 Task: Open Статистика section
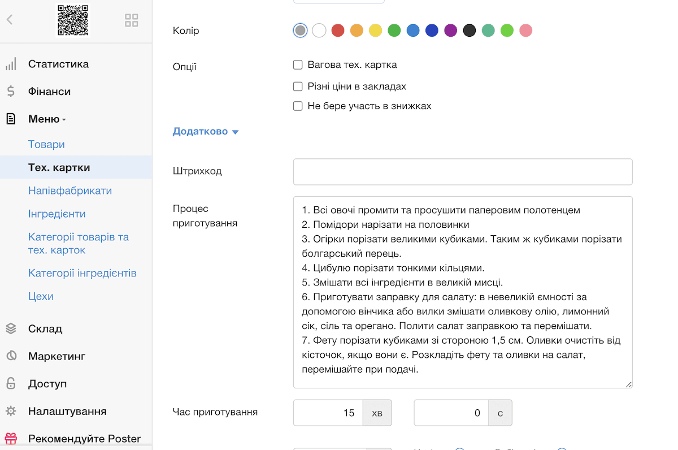tap(59, 64)
